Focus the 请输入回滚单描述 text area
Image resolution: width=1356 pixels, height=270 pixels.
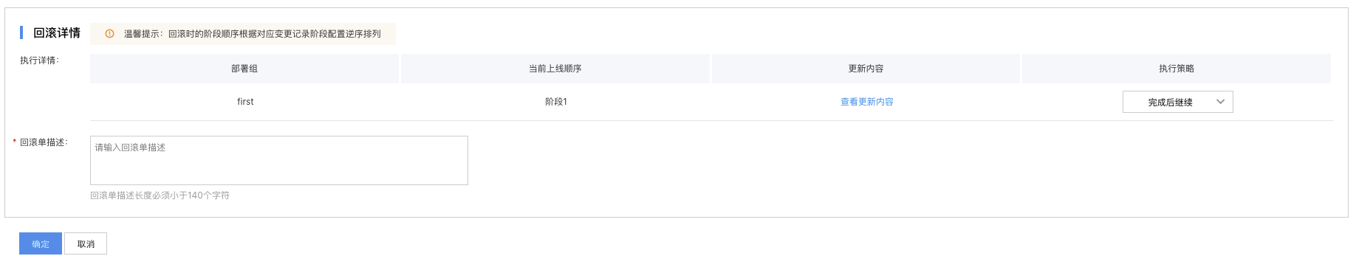coord(279,160)
